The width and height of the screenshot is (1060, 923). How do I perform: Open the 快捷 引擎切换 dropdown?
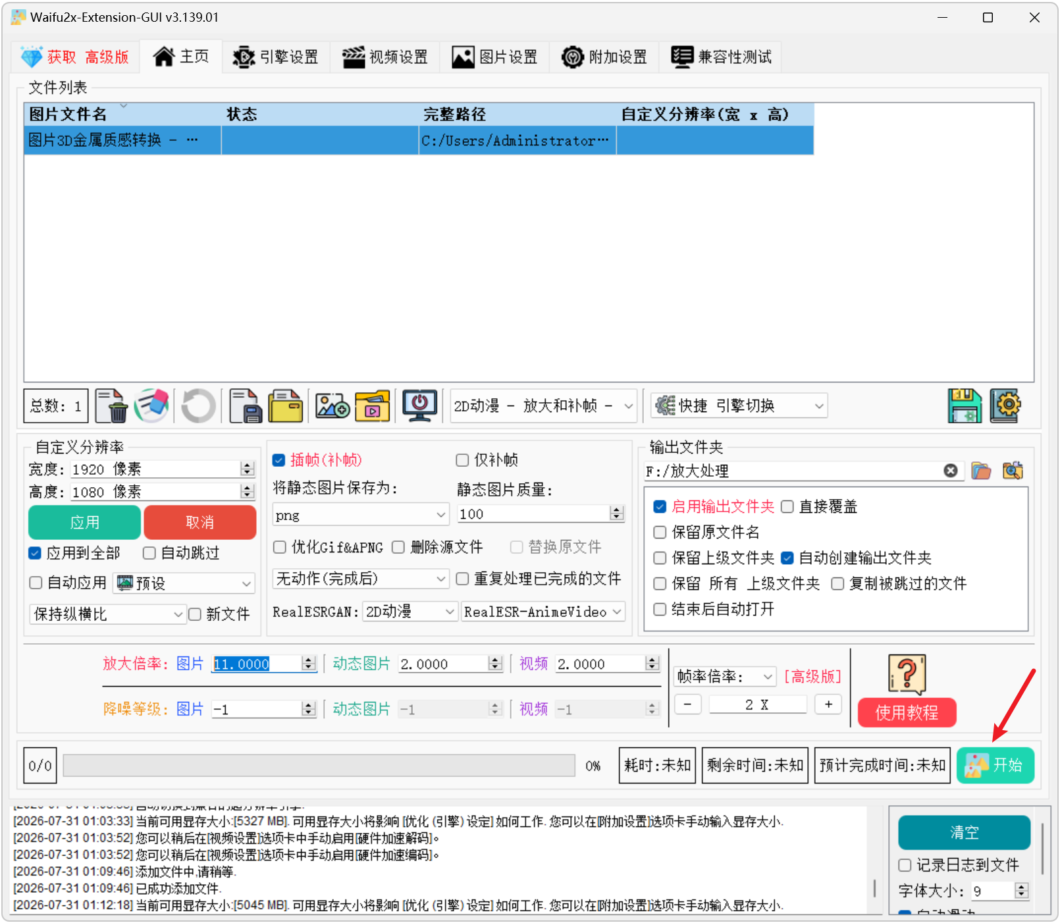739,406
